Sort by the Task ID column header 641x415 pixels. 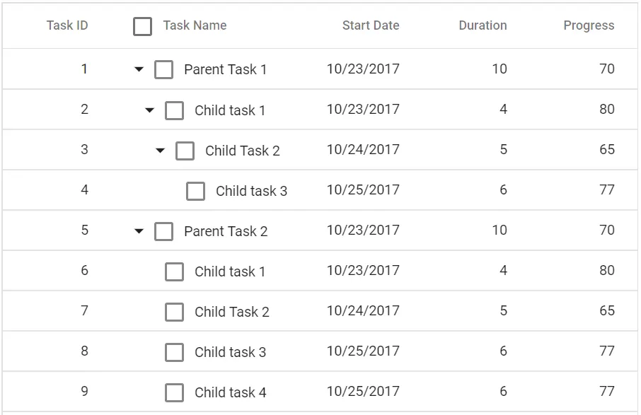[x=67, y=25]
